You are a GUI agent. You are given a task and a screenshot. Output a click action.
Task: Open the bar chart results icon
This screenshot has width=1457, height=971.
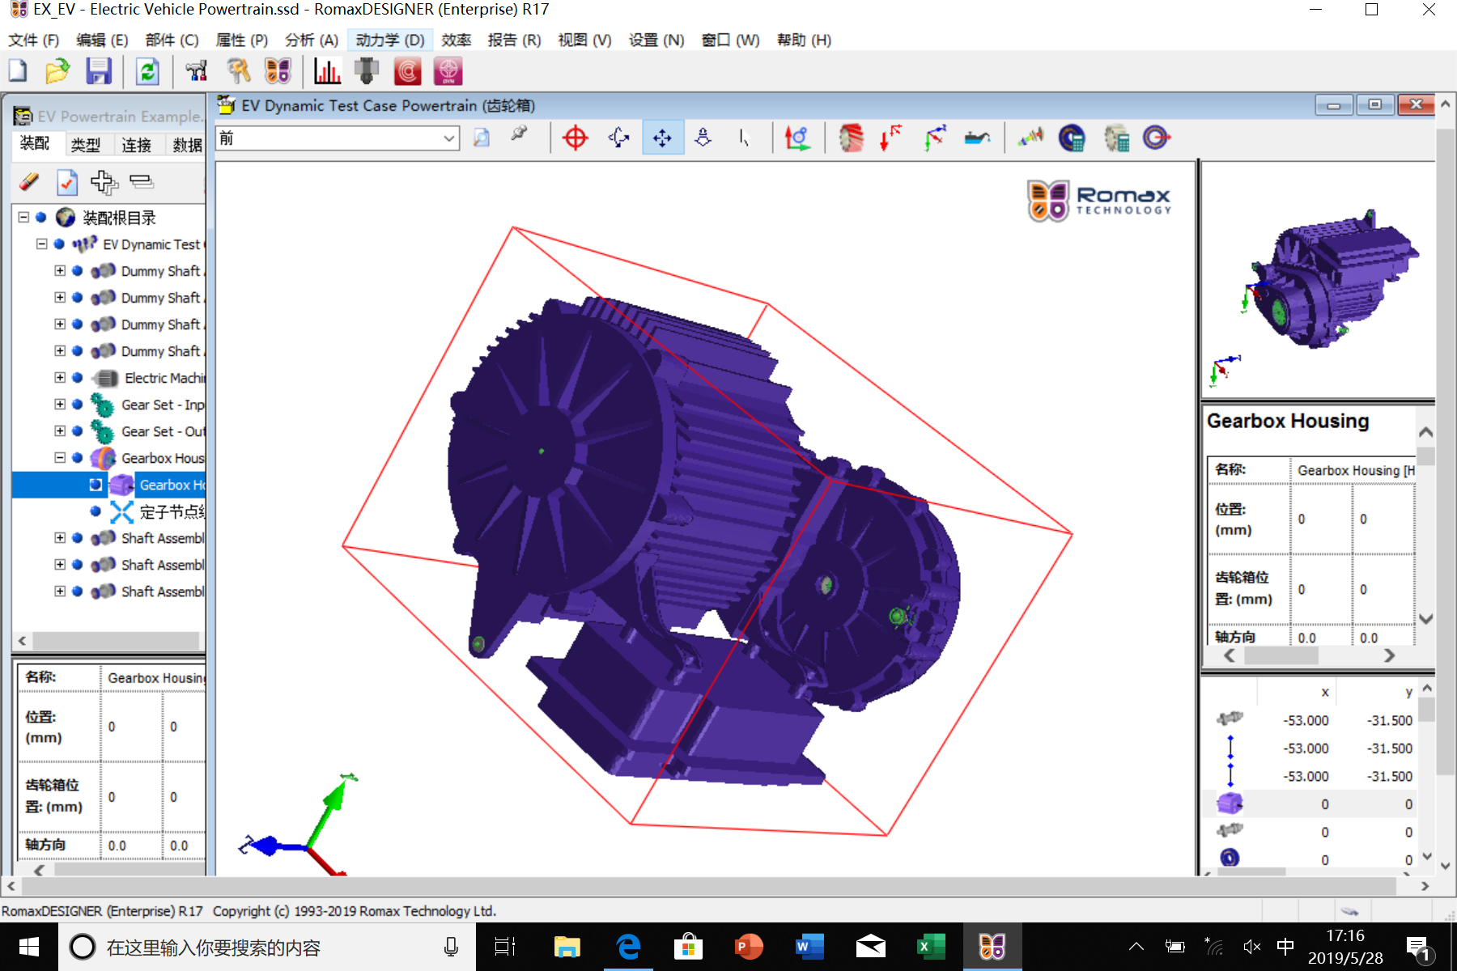pyautogui.click(x=327, y=72)
